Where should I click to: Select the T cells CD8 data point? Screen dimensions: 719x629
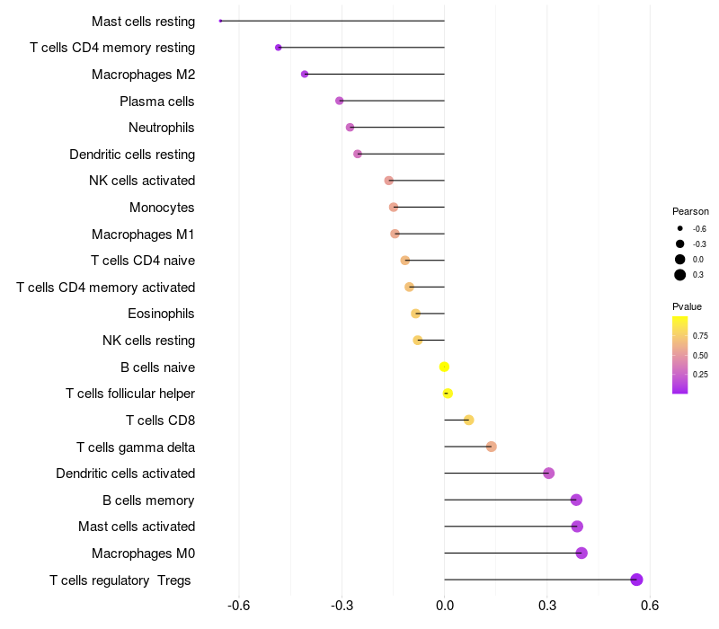point(468,420)
